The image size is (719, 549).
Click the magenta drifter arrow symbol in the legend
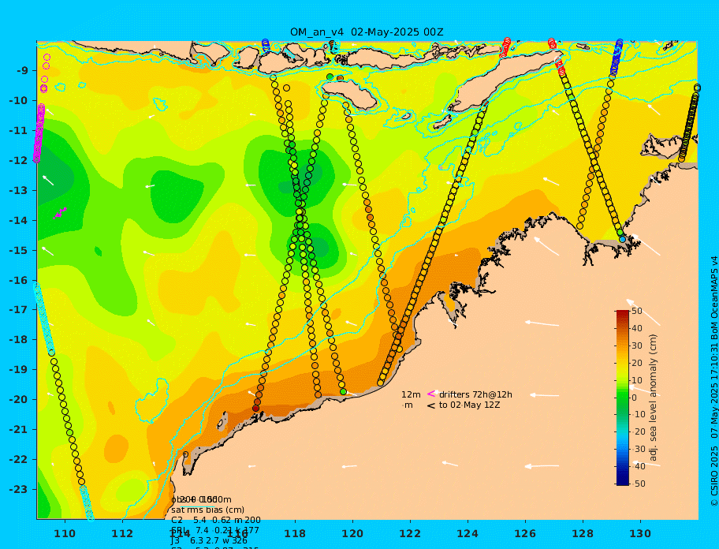[x=431, y=394]
